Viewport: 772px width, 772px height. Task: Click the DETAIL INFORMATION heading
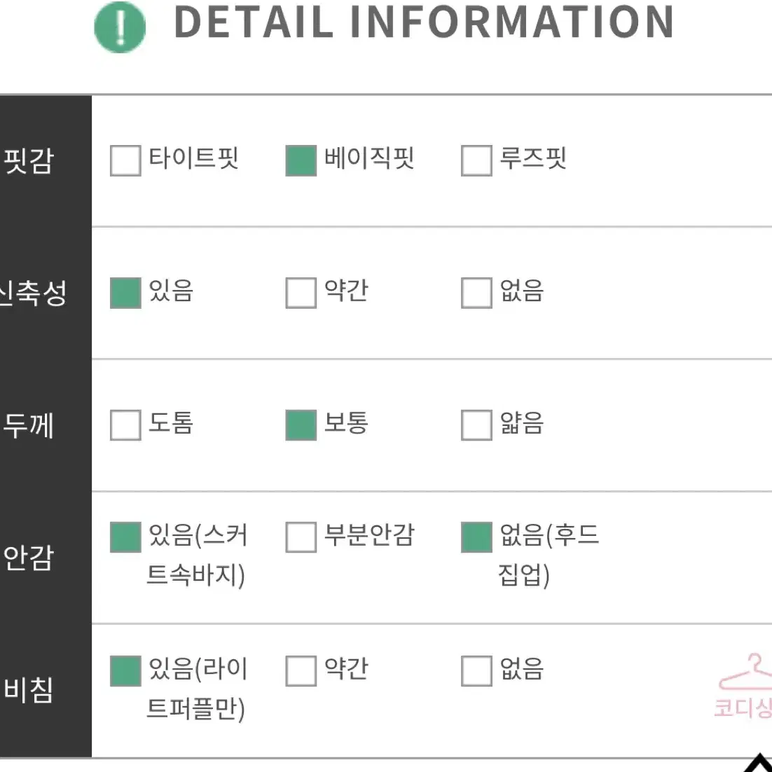424,22
